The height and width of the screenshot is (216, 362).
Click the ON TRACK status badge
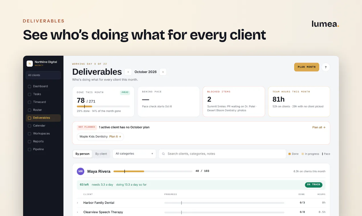tap(314, 185)
